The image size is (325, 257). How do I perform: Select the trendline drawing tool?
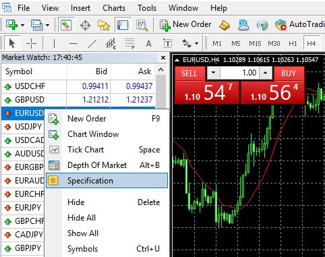92,43
